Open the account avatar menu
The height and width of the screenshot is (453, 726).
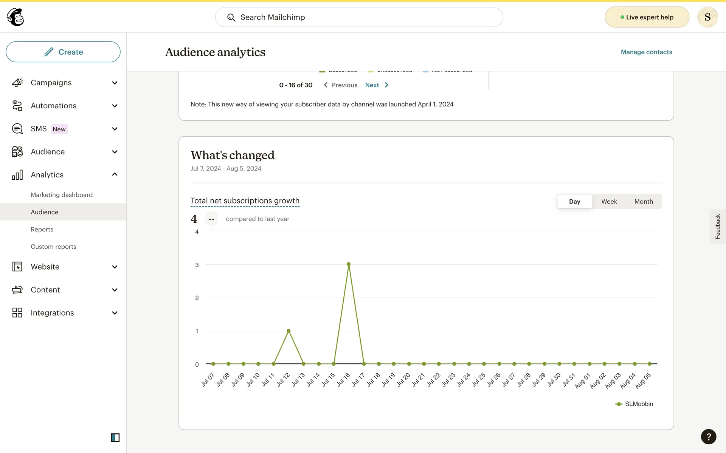click(707, 17)
